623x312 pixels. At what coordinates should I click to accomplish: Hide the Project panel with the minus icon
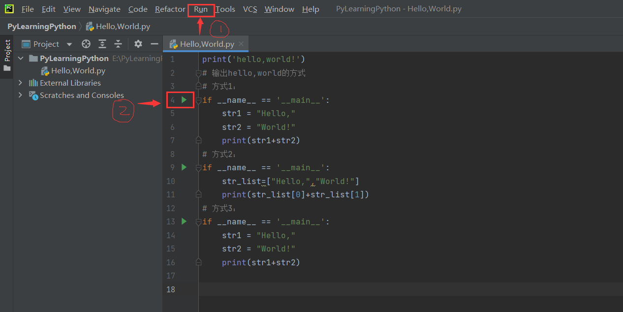pos(154,44)
